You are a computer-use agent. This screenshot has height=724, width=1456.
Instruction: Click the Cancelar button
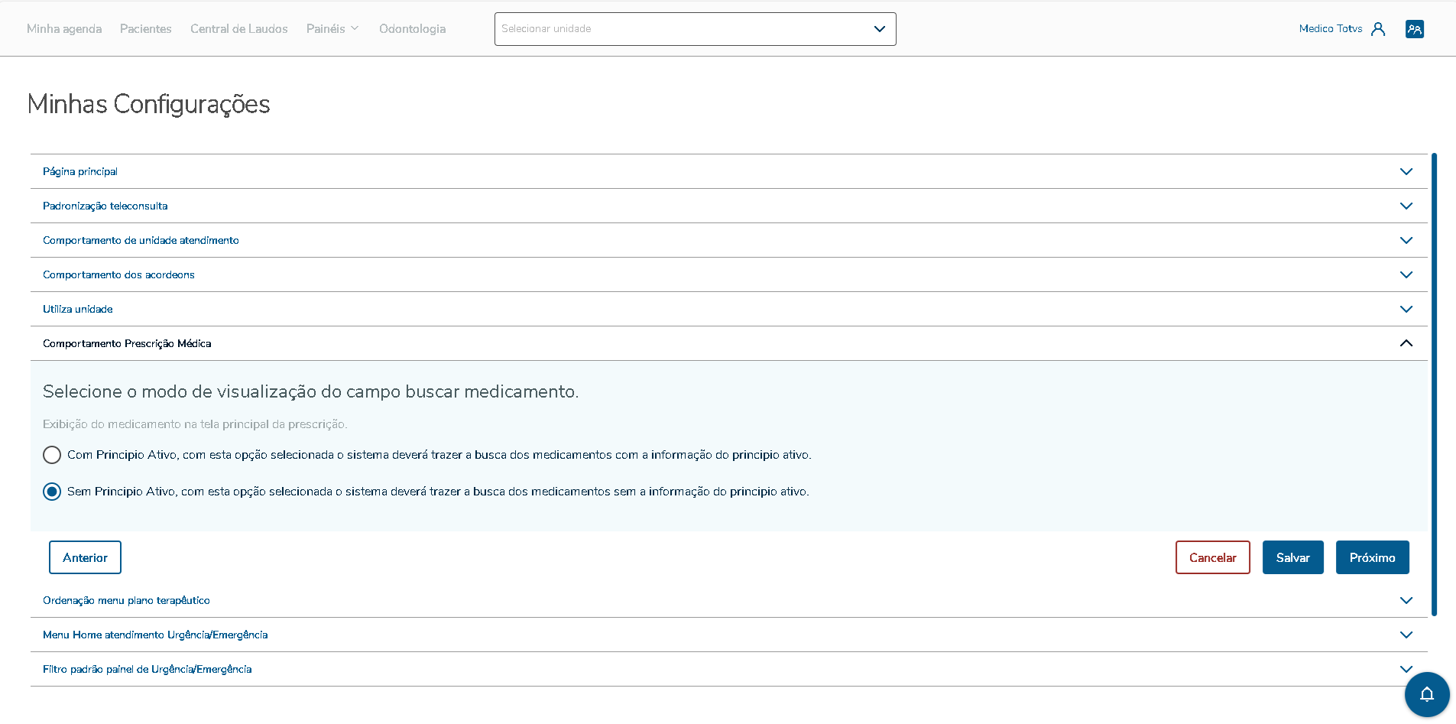(1212, 557)
